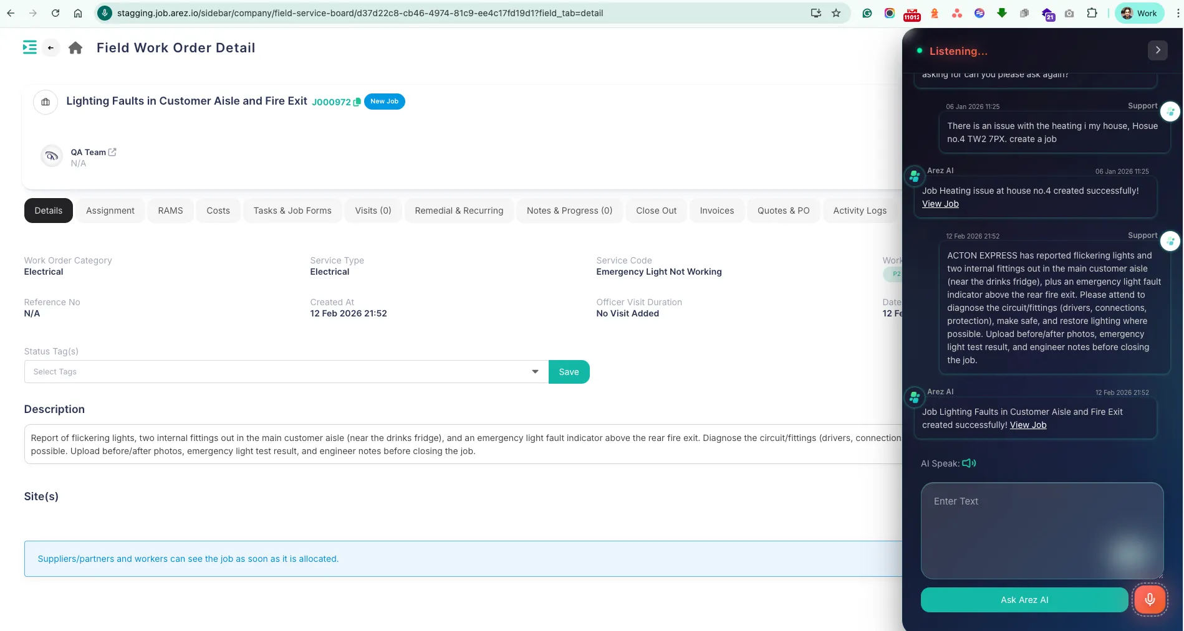Click the Enter Text chat input

1041,530
